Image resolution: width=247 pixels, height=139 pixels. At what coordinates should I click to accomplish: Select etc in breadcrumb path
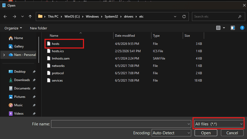[141, 17]
